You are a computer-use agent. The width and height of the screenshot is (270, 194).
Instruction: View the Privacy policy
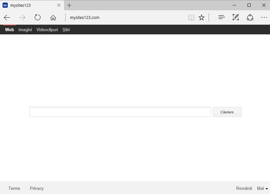37,188
